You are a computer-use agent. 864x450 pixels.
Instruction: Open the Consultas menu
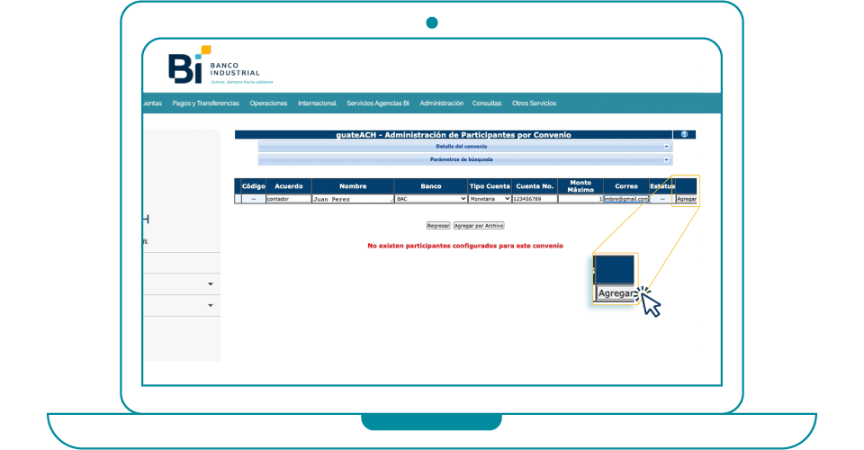(487, 103)
